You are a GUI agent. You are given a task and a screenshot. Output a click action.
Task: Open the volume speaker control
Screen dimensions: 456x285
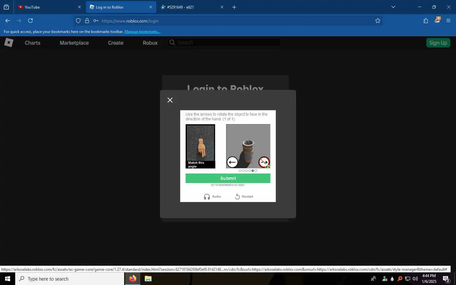[415, 279]
